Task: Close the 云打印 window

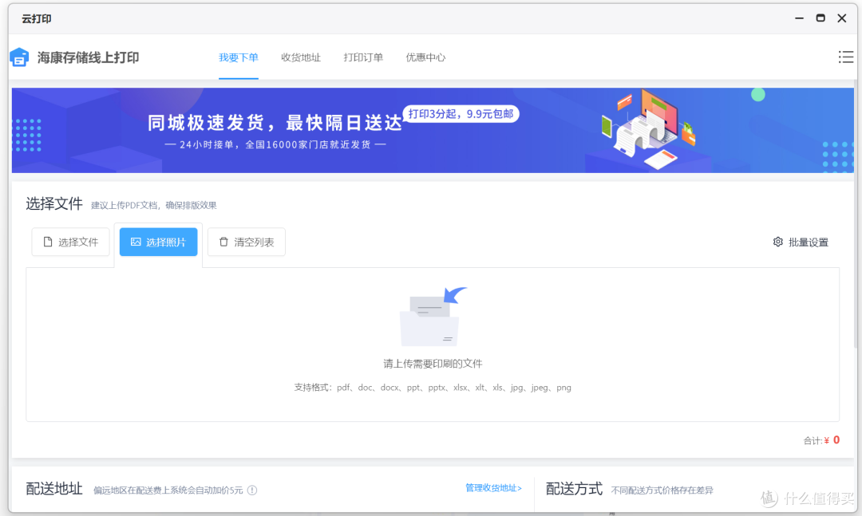Action: pyautogui.click(x=842, y=18)
